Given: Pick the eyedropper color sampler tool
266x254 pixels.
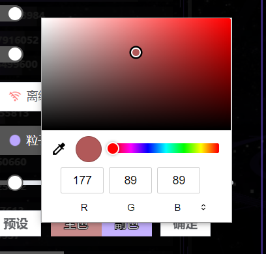Looking at the screenshot, I should [59, 149].
